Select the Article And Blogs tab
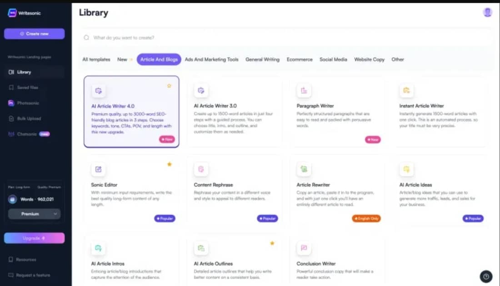The image size is (500, 286). tap(159, 59)
